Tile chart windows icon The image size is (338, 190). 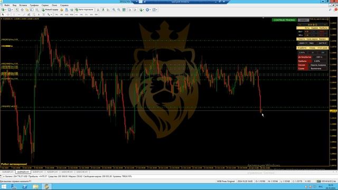[124, 9]
